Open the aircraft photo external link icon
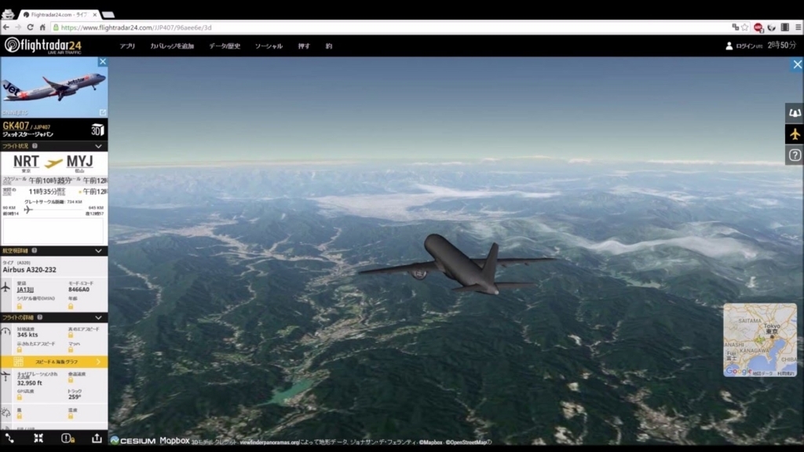 [x=103, y=112]
